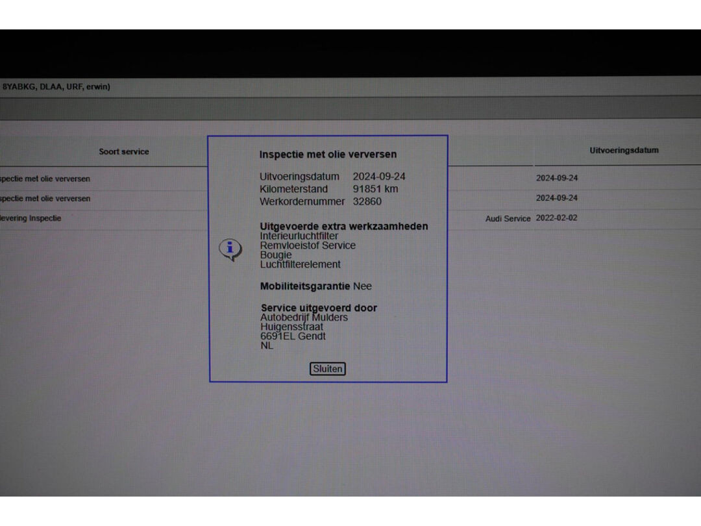The height and width of the screenshot is (526, 701).
Task: Click the Uitvoeringsdatum column header
Action: coord(623,150)
